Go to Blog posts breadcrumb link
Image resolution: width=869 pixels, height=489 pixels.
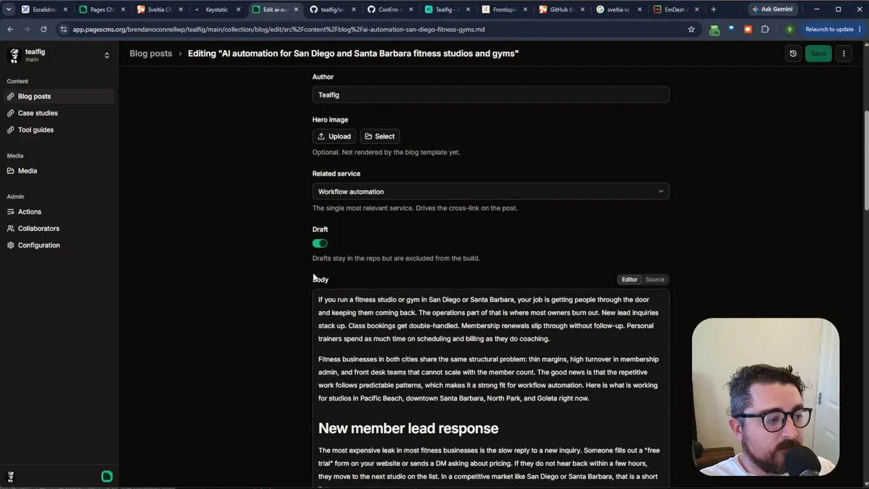pos(151,53)
